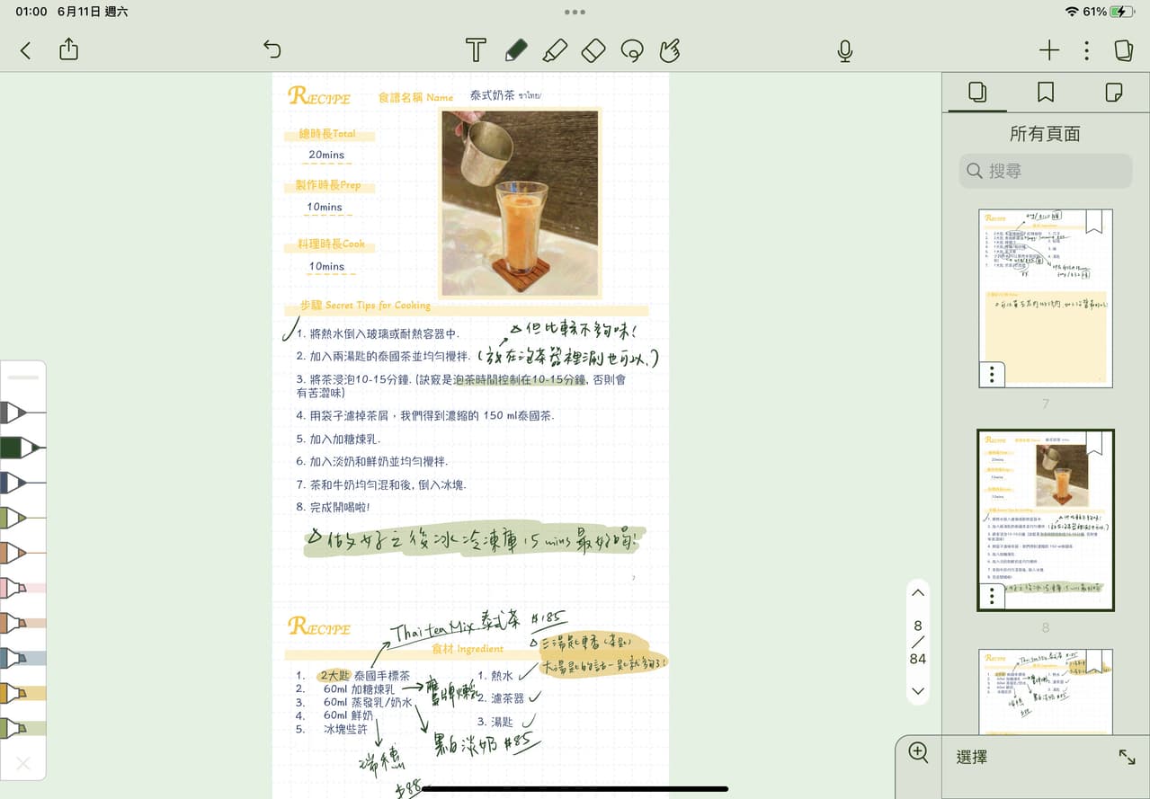Select the Highlighter tool

click(x=556, y=50)
